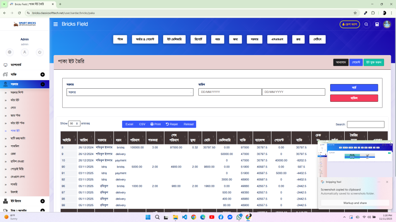Toggle the sidebar with the hamburger icon
The width and height of the screenshot is (396, 222).
(x=55, y=24)
